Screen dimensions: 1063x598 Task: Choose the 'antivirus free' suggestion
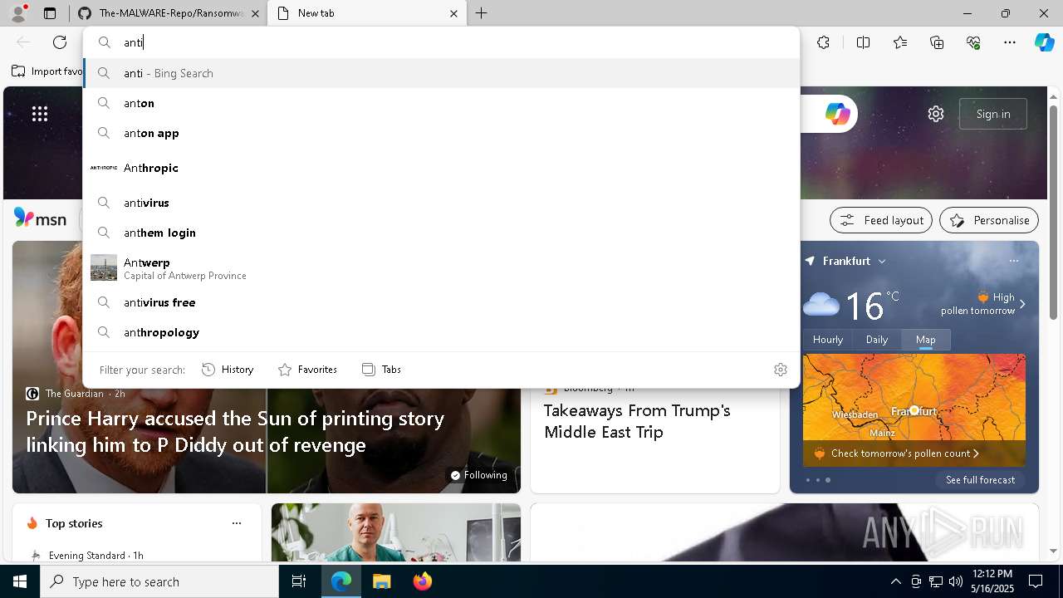click(x=442, y=302)
